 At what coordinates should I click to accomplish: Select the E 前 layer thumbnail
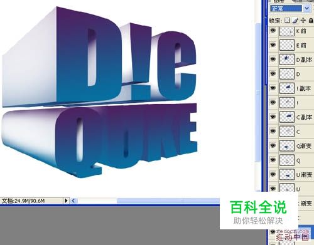pos(287,45)
